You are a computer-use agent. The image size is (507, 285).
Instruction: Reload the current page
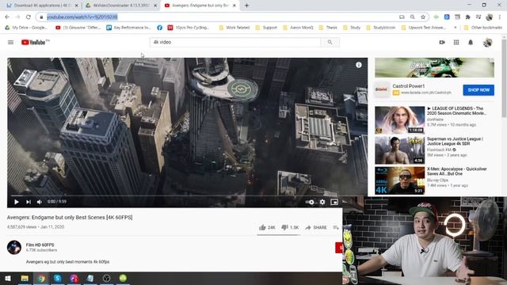click(x=29, y=17)
